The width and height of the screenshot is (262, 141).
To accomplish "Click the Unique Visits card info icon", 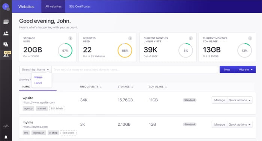I will coord(190,38).
